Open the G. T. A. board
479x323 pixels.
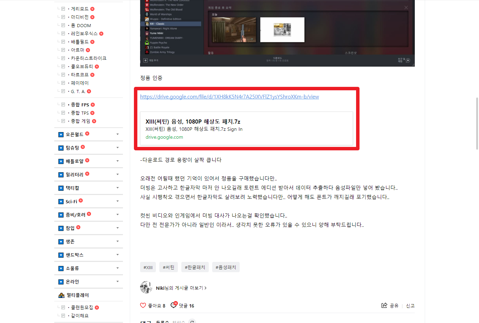click(x=78, y=92)
